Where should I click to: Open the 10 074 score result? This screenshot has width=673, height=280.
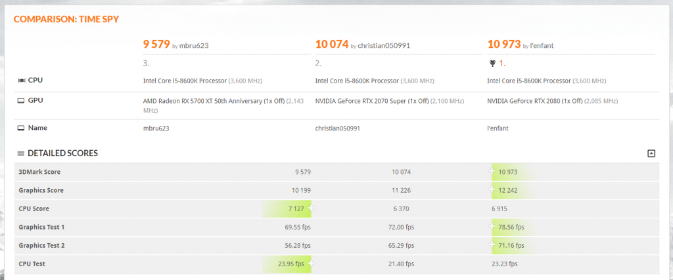click(332, 44)
